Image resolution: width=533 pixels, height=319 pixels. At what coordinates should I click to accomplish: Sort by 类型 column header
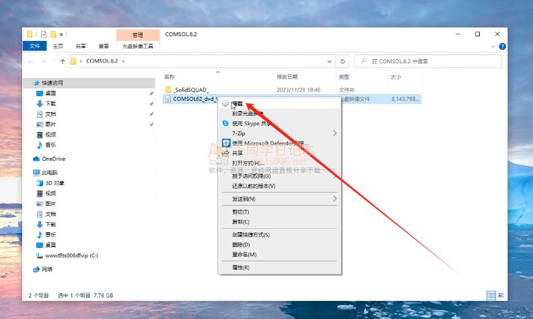coord(344,77)
